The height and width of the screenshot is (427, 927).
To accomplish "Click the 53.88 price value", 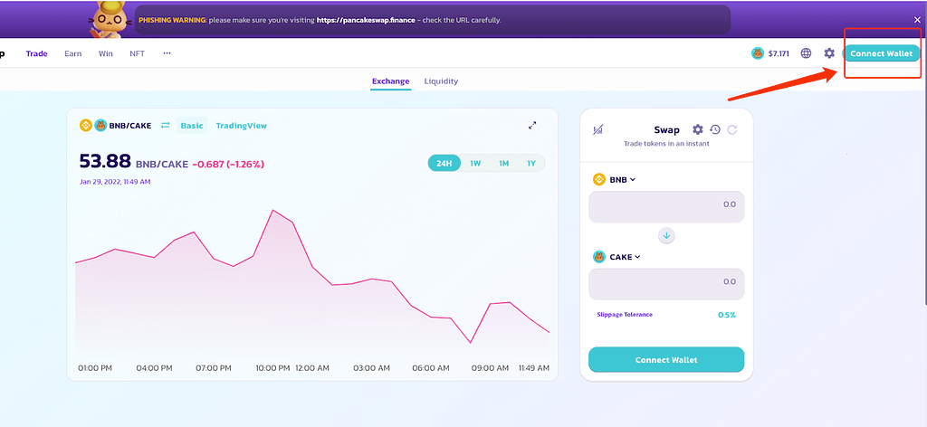I will pyautogui.click(x=105, y=161).
